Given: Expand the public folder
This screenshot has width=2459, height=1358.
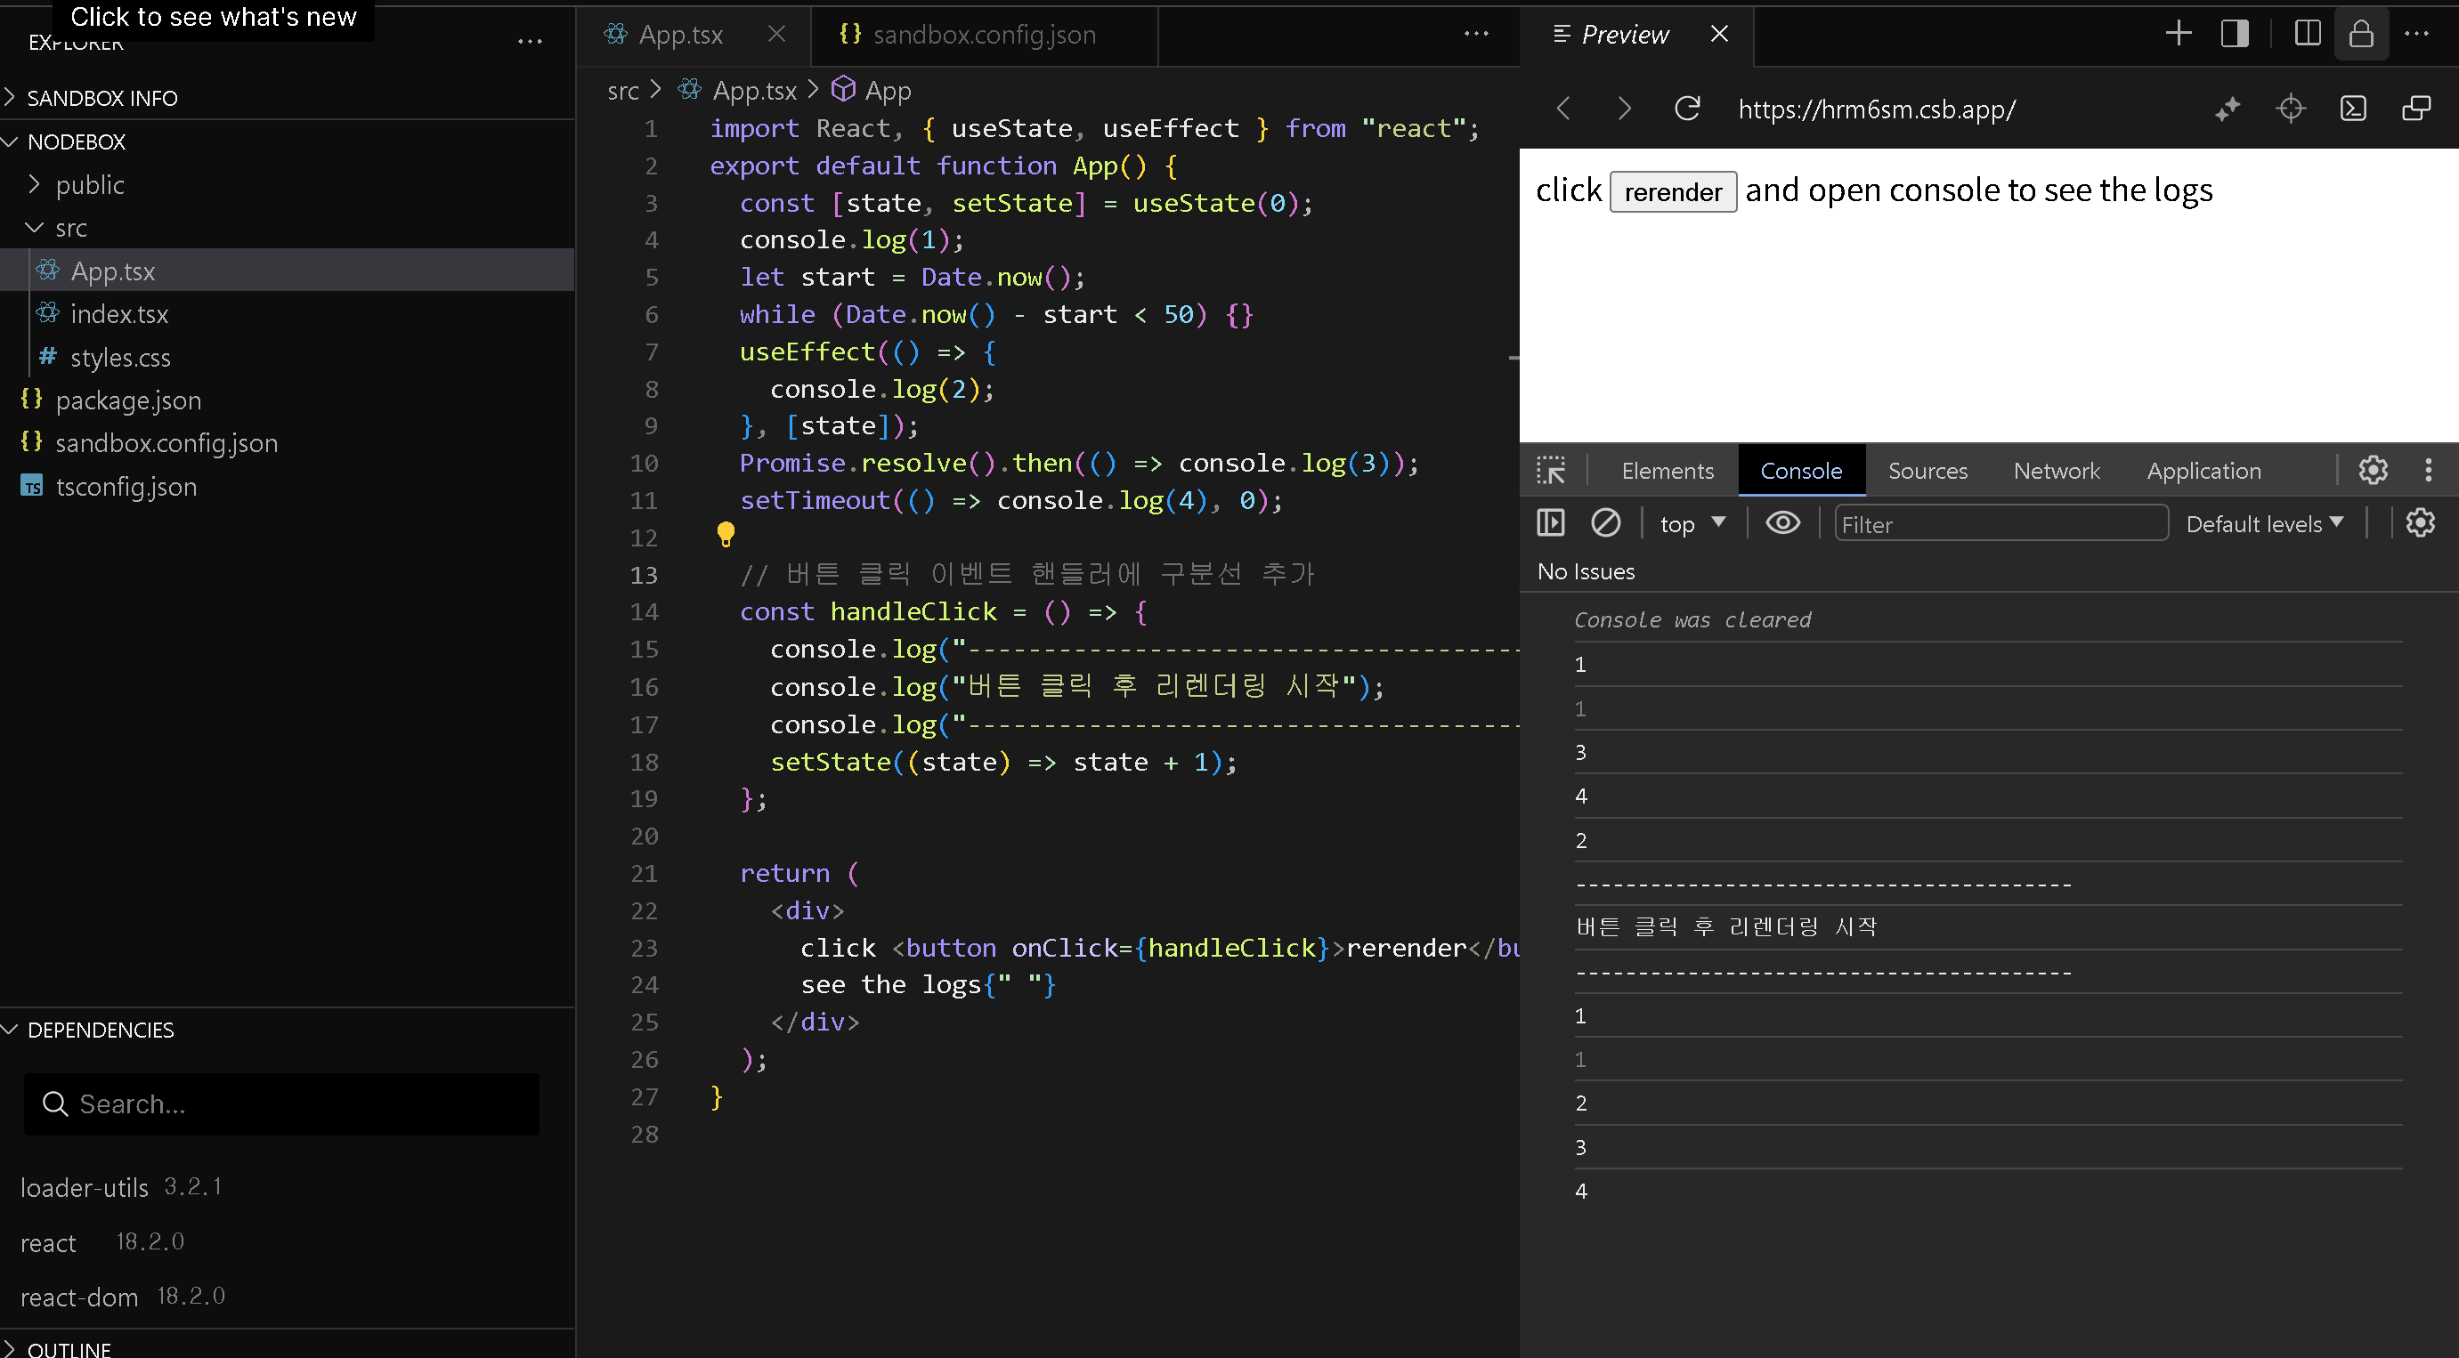Looking at the screenshot, I should point(90,185).
